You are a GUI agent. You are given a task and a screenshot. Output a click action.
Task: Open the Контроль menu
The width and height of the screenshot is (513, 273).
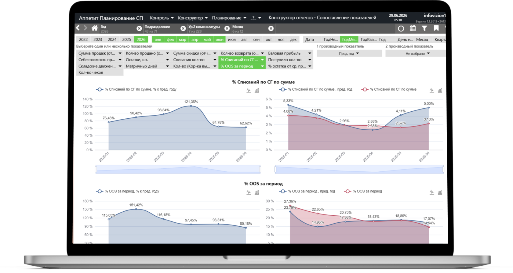(x=162, y=18)
